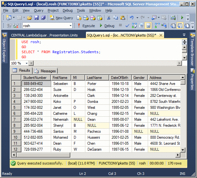
Task: Click the green Start arrow on the top toolbar
Action: [182, 18]
